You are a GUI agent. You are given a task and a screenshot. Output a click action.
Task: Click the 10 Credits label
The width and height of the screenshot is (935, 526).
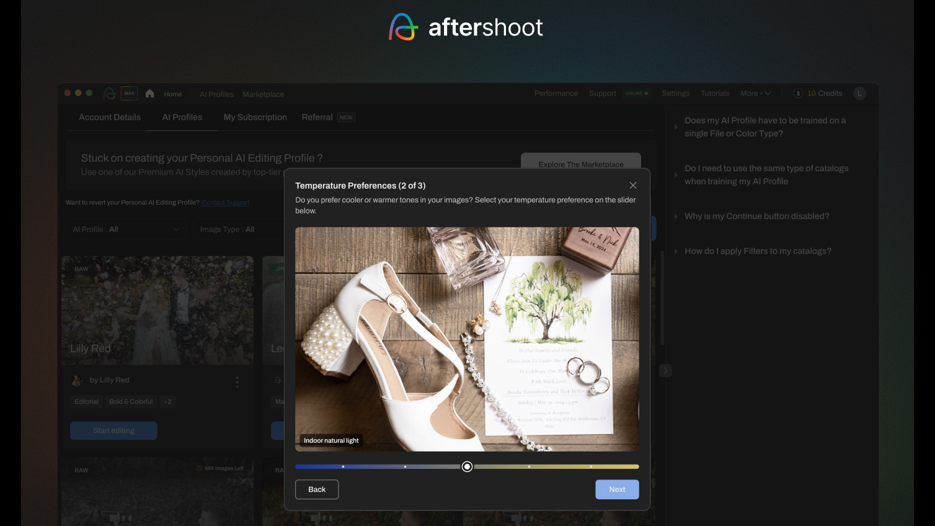coord(825,94)
